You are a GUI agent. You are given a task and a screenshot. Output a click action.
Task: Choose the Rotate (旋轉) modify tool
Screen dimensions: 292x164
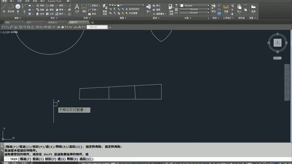click(50, 5)
